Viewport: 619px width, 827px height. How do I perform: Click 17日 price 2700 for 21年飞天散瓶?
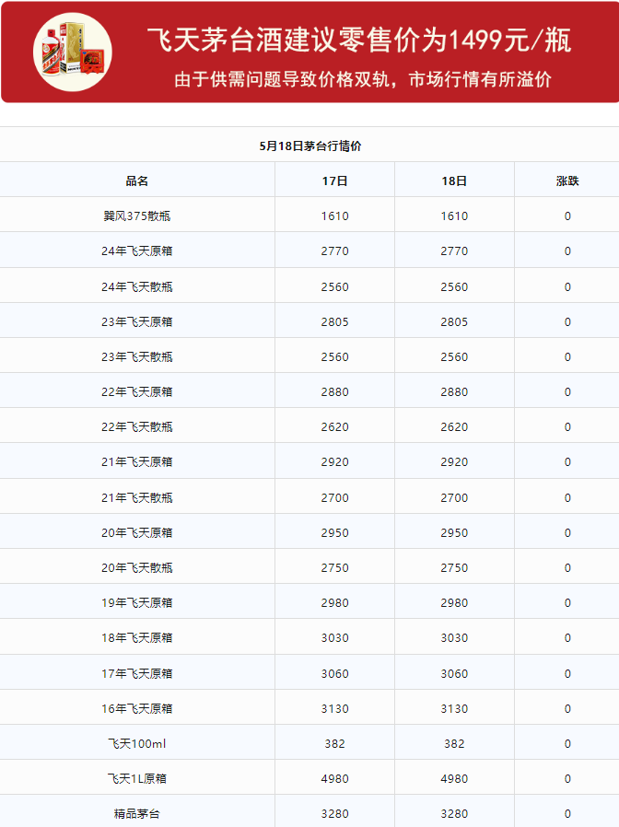click(x=334, y=498)
